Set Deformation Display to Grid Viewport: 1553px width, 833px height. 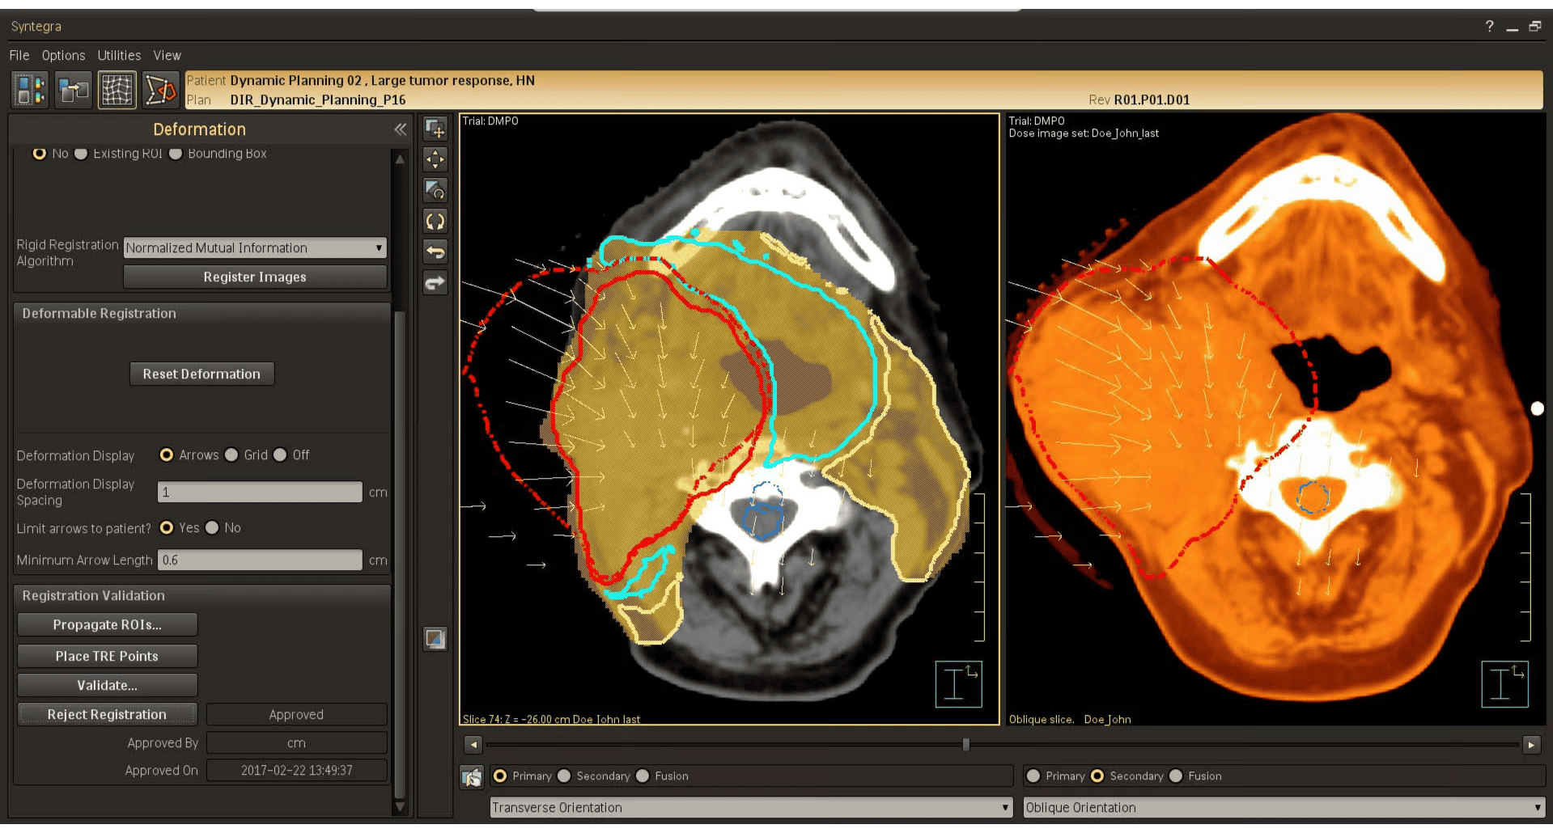(232, 455)
